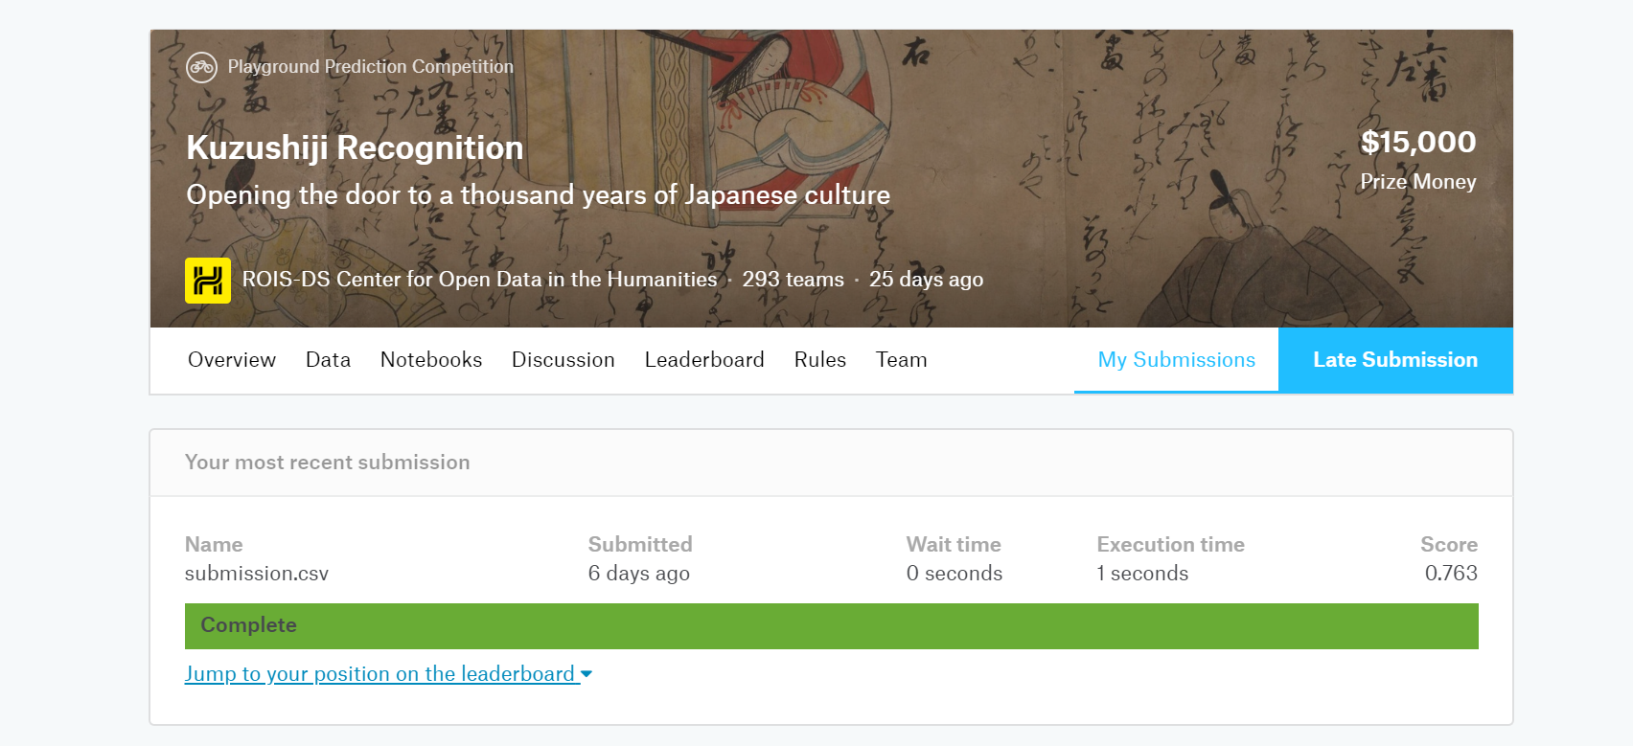
Task: Open the Rules tab
Action: (x=820, y=360)
